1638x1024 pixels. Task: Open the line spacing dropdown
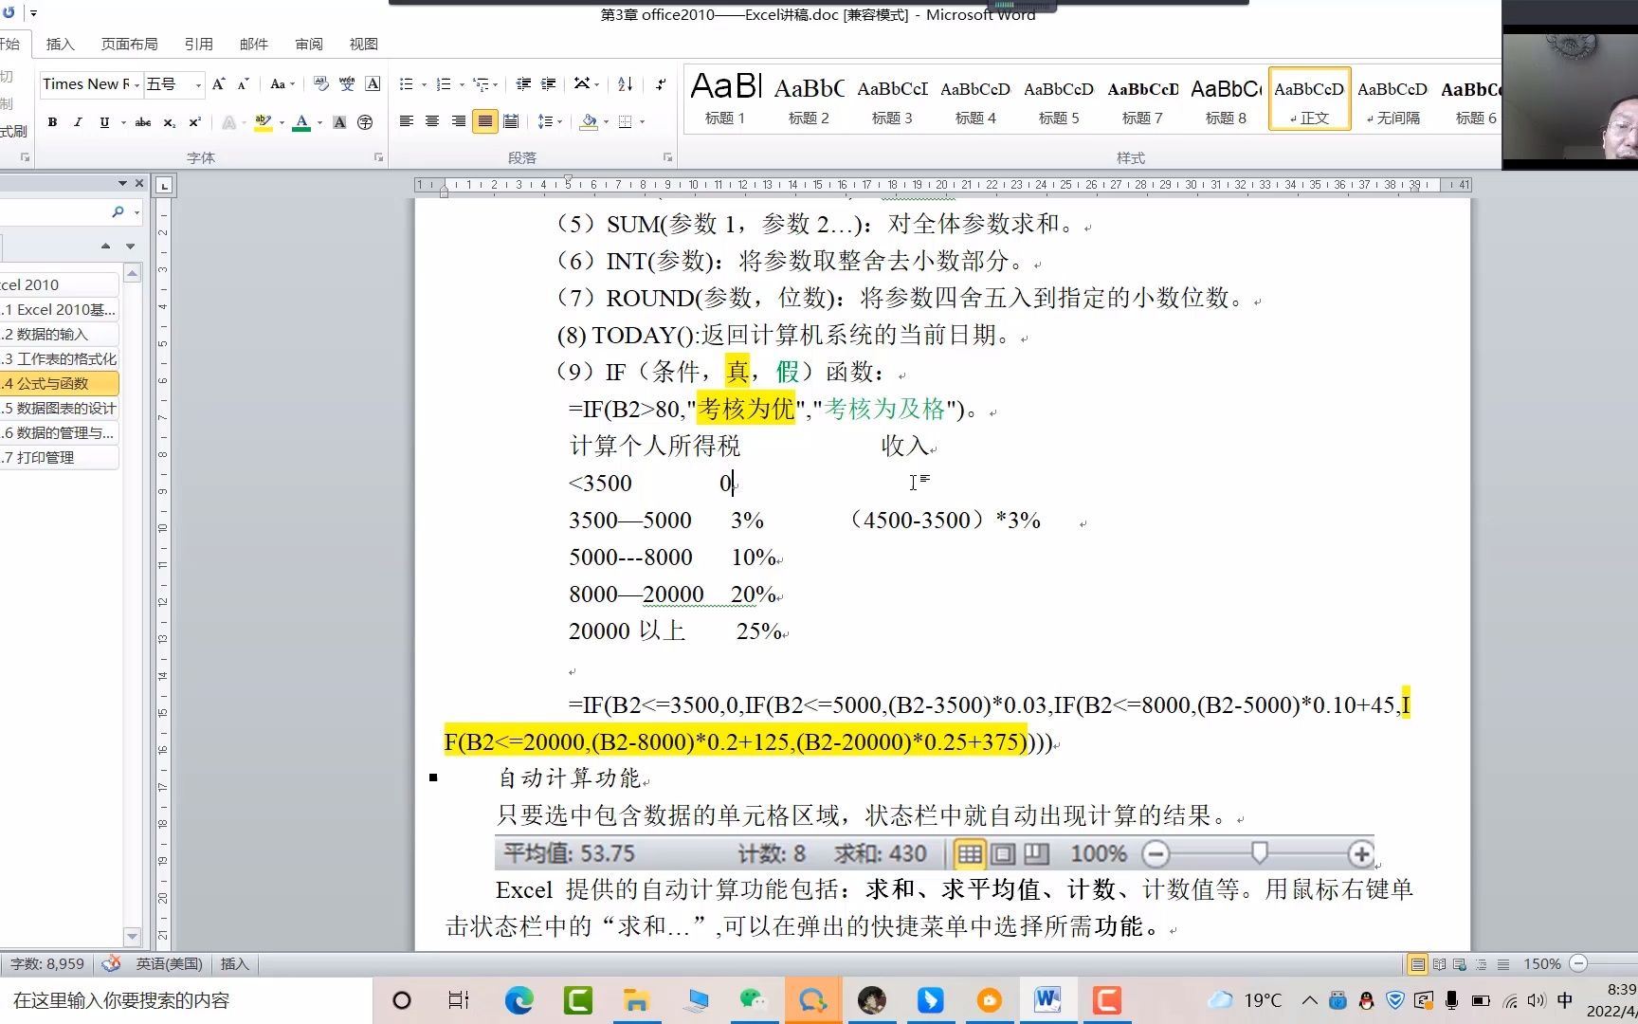[550, 121]
